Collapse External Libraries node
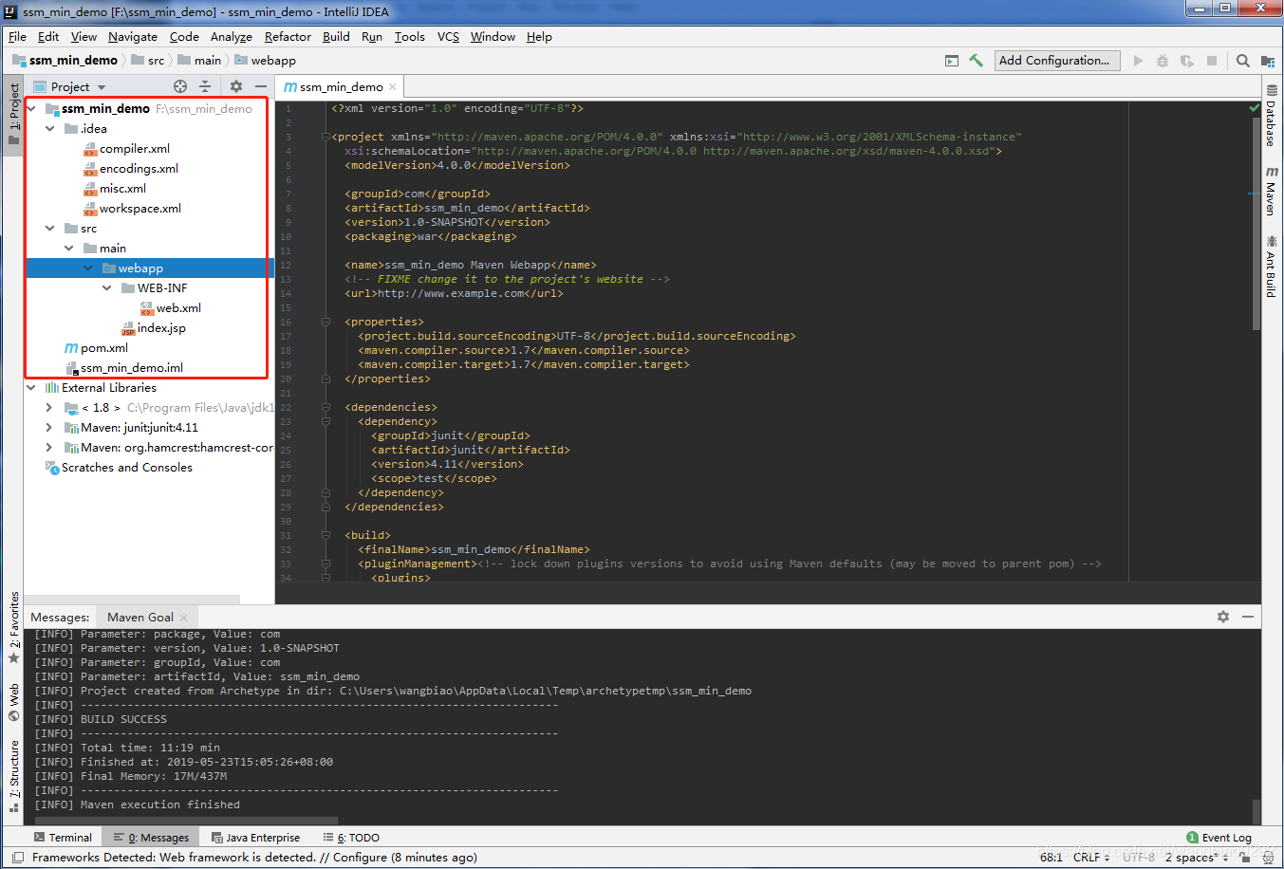 pyautogui.click(x=31, y=387)
